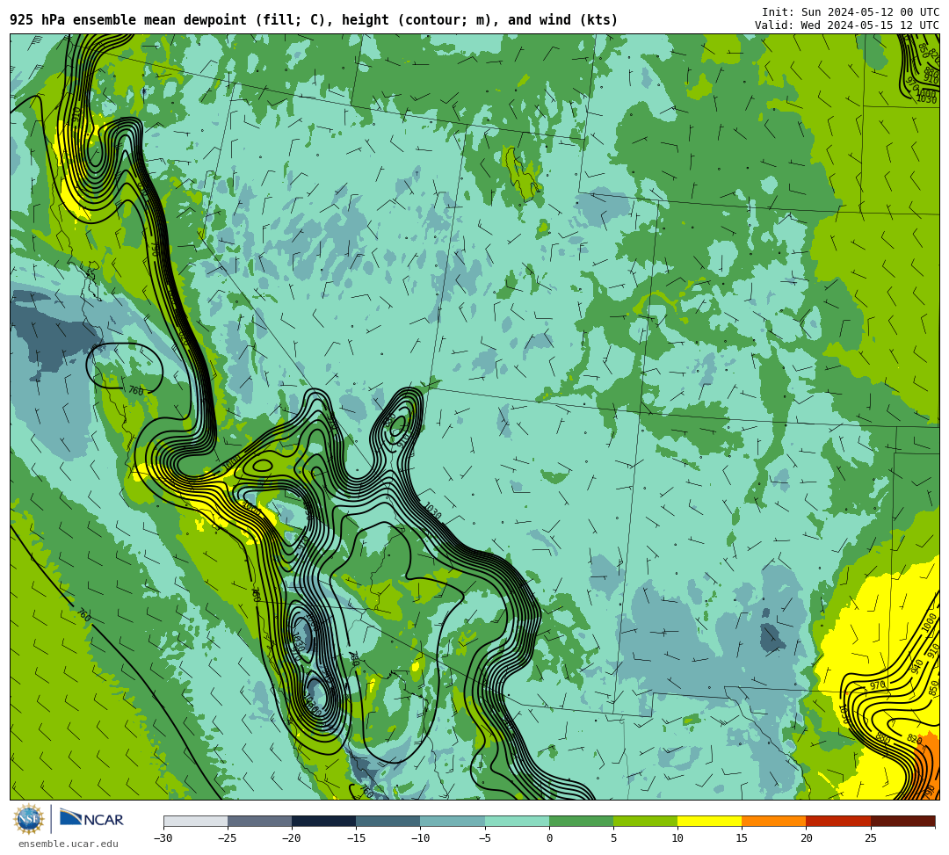Click the plot title text
Viewport: 949px width, 855px height.
[x=314, y=20]
